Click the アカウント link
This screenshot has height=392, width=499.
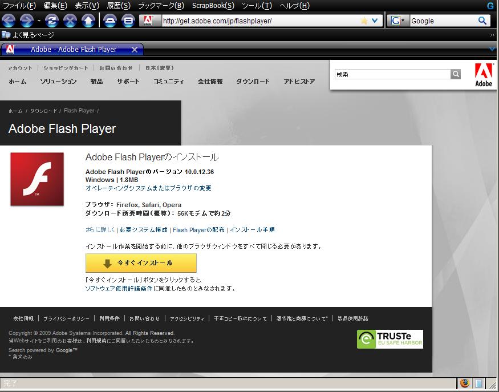pyautogui.click(x=20, y=68)
